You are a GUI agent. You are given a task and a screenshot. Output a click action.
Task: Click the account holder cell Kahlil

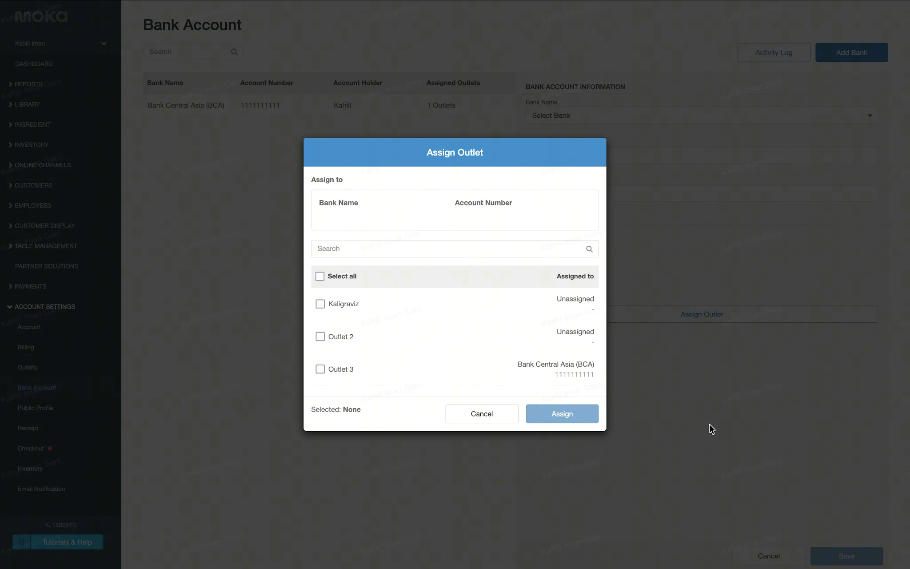coord(342,105)
